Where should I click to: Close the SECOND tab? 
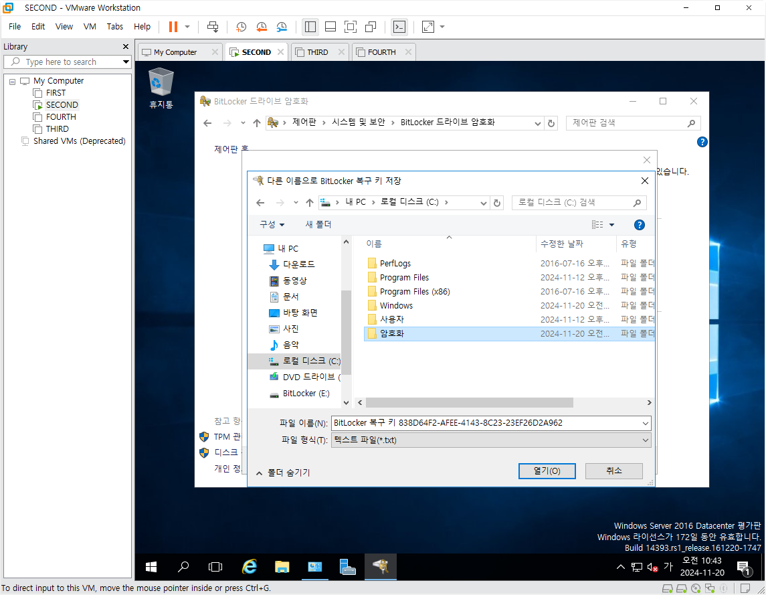click(280, 52)
